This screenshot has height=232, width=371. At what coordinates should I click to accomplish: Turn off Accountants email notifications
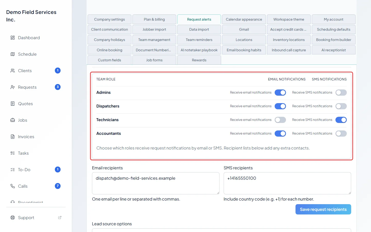280,134
